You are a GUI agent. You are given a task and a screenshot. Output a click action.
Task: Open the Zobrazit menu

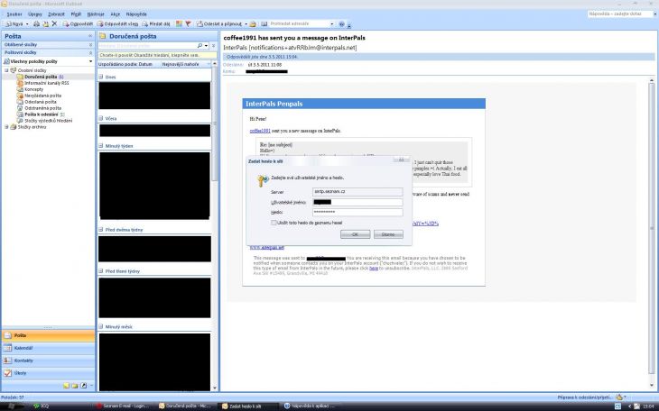click(x=56, y=14)
